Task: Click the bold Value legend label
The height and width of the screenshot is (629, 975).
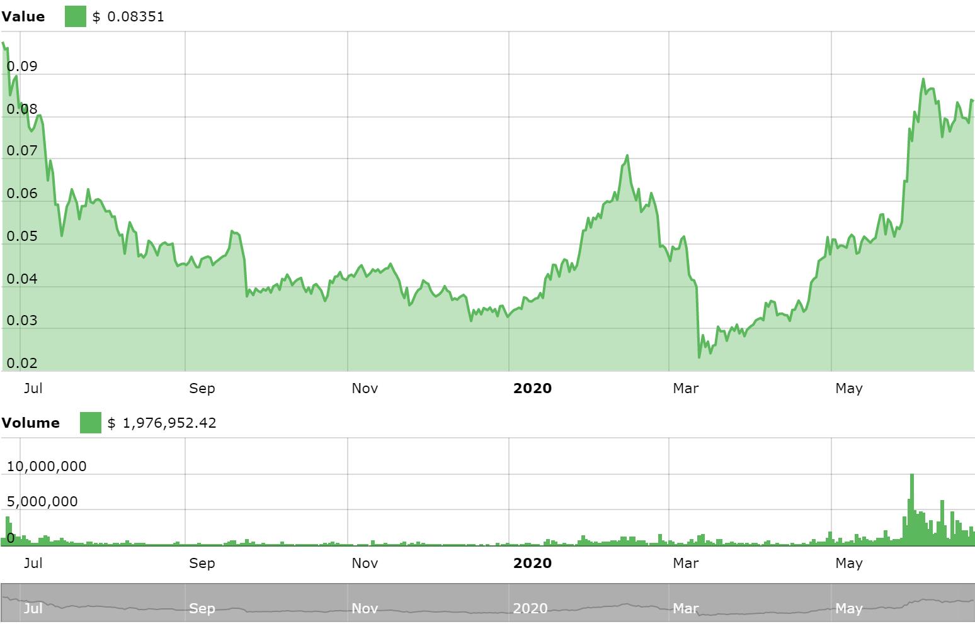Action: pyautogui.click(x=24, y=16)
